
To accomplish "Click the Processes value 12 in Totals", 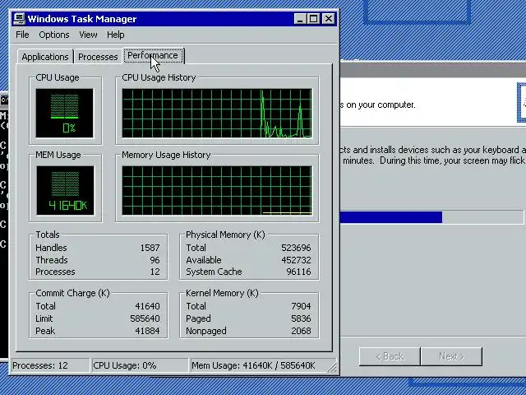I will [155, 272].
